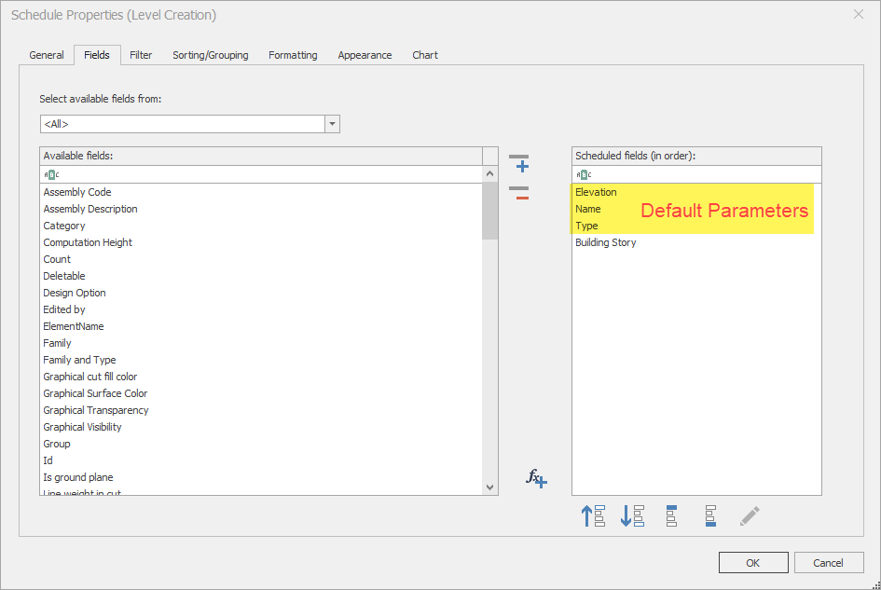The image size is (881, 590).
Task: Select the Family field
Action: [261, 343]
